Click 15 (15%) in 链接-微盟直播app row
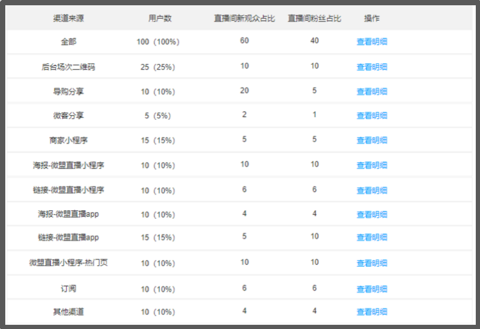Image resolution: width=480 pixels, height=329 pixels. (158, 238)
